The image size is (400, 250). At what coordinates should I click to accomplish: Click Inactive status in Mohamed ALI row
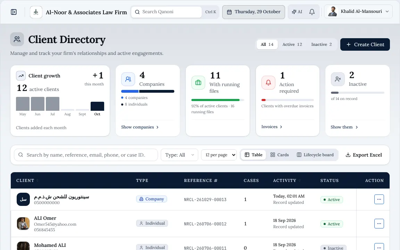[x=333, y=248]
